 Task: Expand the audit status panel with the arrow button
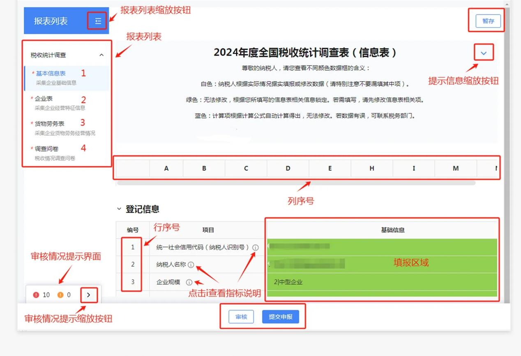(x=89, y=295)
